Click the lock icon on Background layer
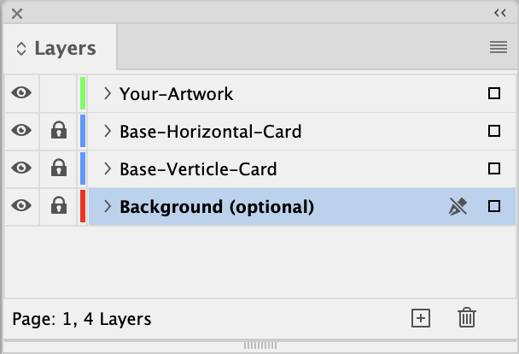 [x=58, y=206]
